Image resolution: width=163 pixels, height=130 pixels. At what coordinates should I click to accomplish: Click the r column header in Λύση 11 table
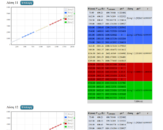coord(148,9)
